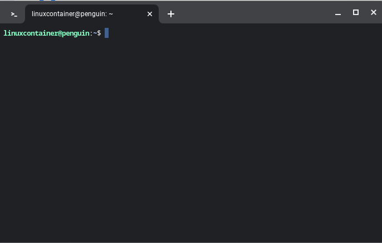Select the linuxcontainer@penguin: ~ tab
382x243 pixels.
(x=92, y=14)
